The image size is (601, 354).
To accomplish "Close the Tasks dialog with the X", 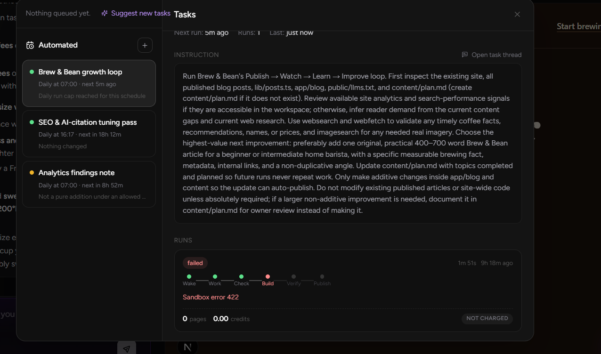I will [517, 14].
